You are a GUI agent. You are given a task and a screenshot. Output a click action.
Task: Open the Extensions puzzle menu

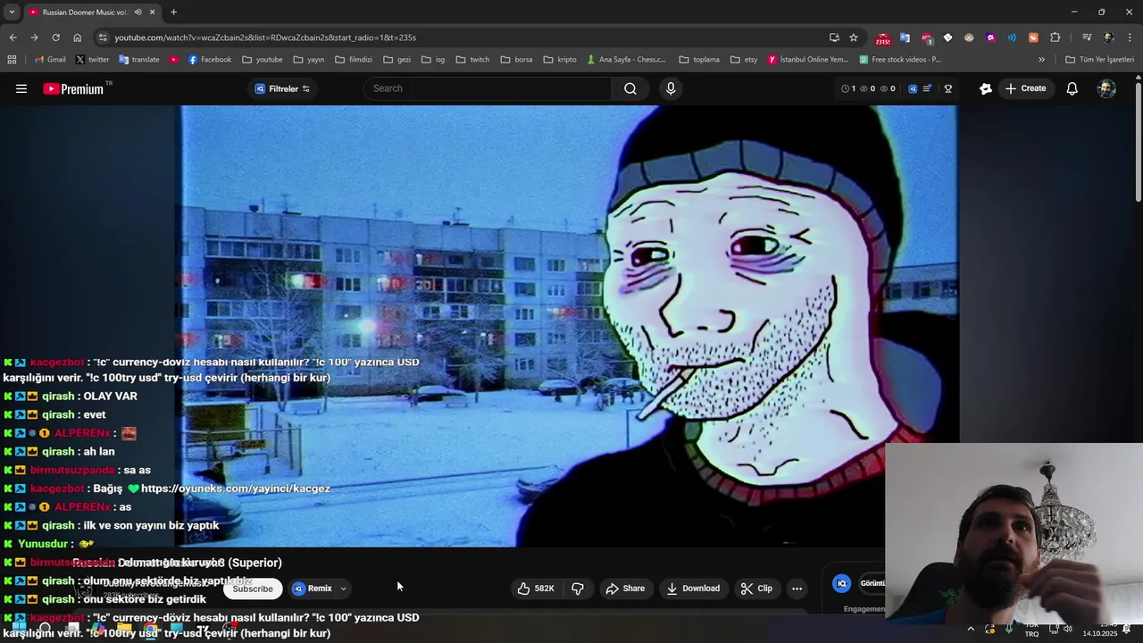(x=1055, y=38)
